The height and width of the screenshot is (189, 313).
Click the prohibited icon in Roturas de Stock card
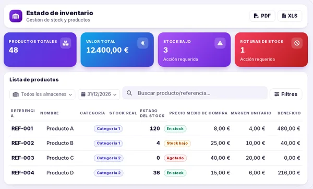[297, 43]
